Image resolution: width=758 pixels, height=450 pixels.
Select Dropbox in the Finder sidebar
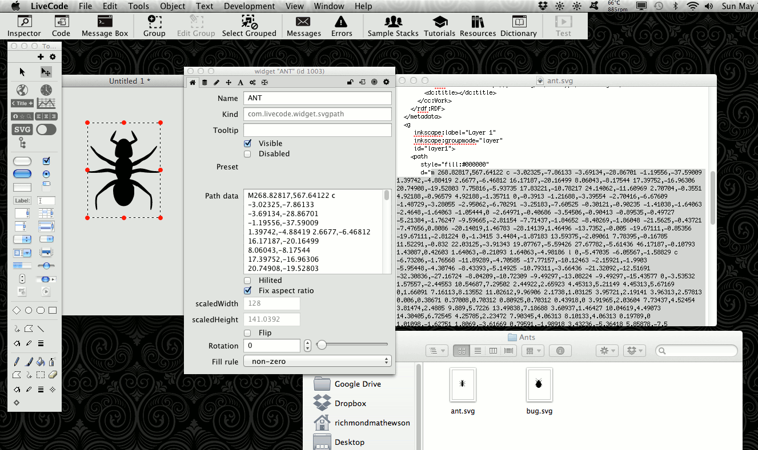[x=350, y=403]
